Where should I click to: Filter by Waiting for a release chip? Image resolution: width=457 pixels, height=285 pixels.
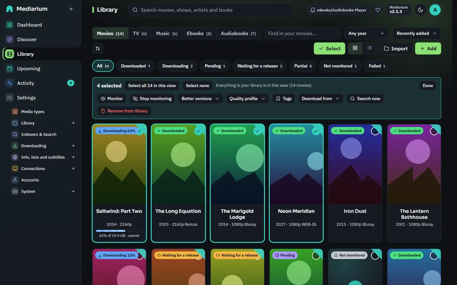(260, 66)
